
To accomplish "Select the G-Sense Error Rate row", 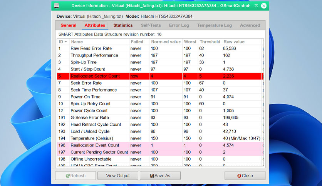I will [x=160, y=118].
